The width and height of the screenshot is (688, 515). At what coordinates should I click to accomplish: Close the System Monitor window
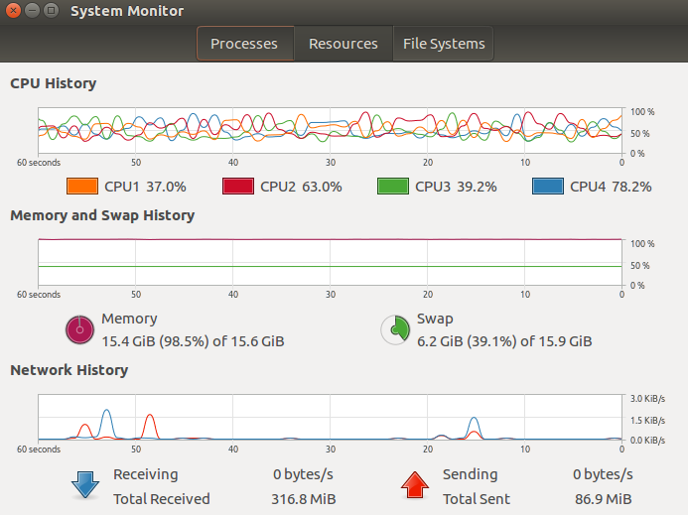coord(13,10)
